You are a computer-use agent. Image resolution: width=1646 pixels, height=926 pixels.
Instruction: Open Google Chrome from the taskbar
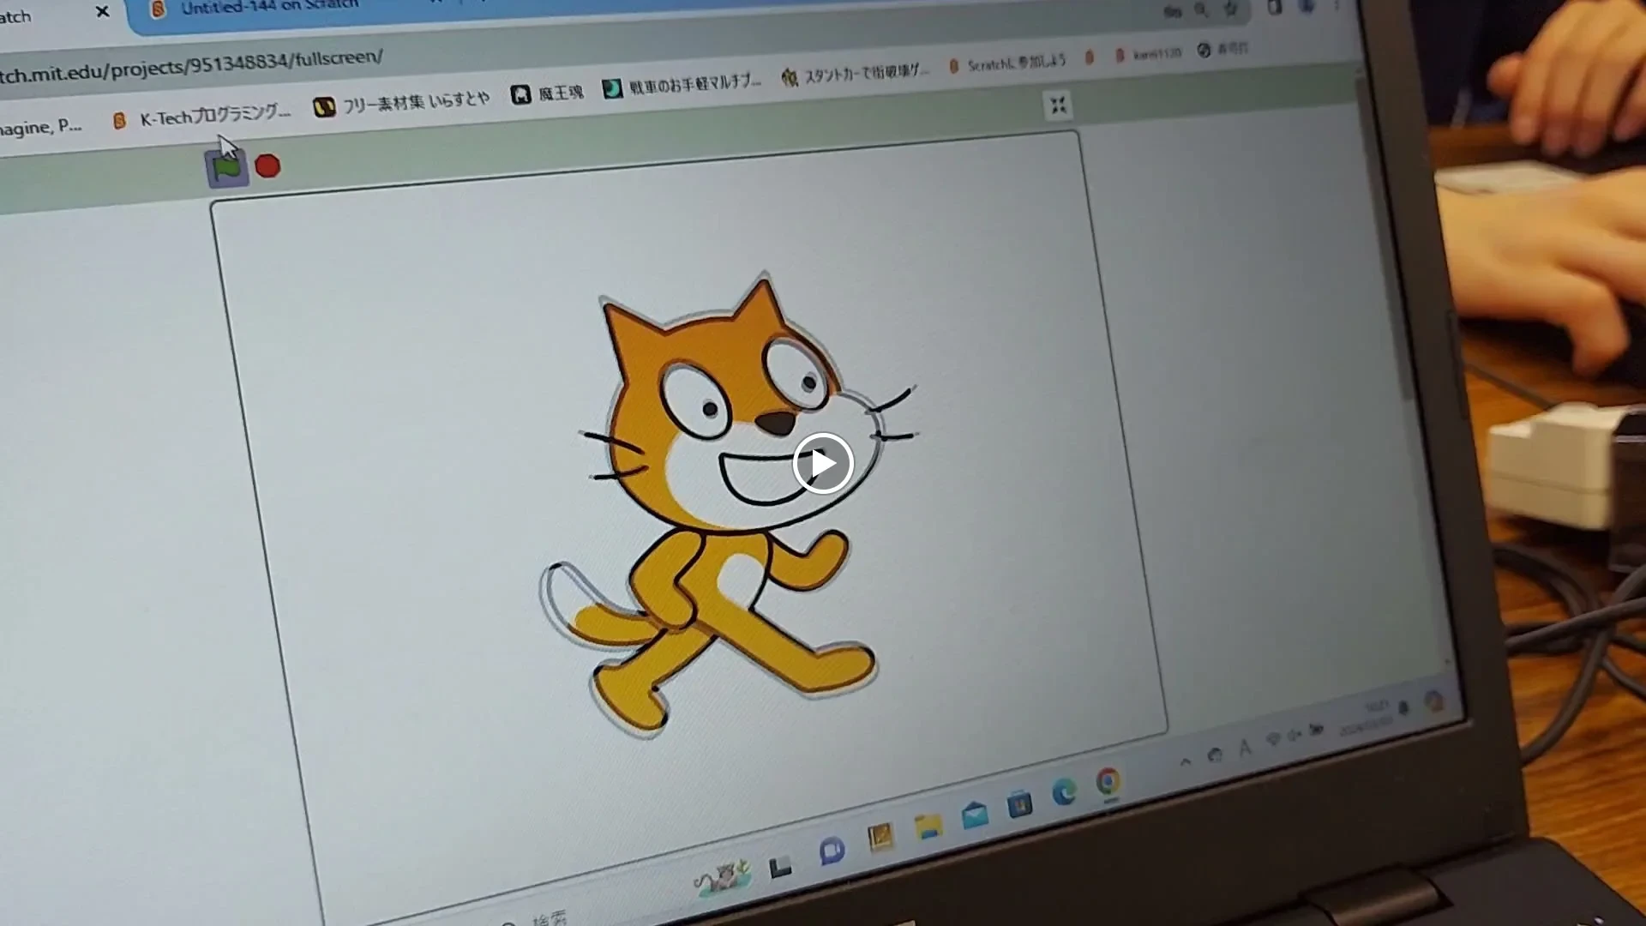[1108, 782]
